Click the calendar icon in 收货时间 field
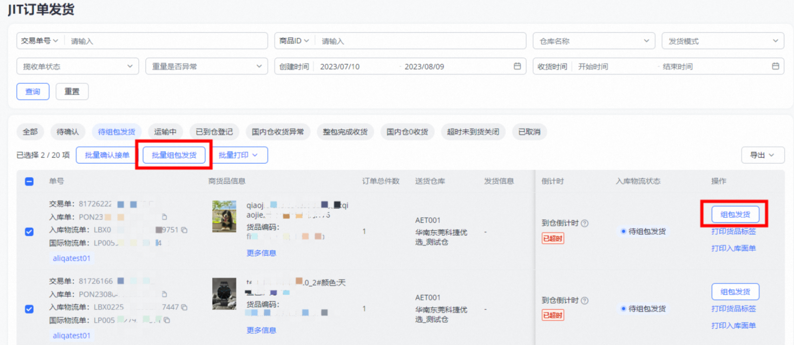The width and height of the screenshot is (794, 345). coord(775,66)
